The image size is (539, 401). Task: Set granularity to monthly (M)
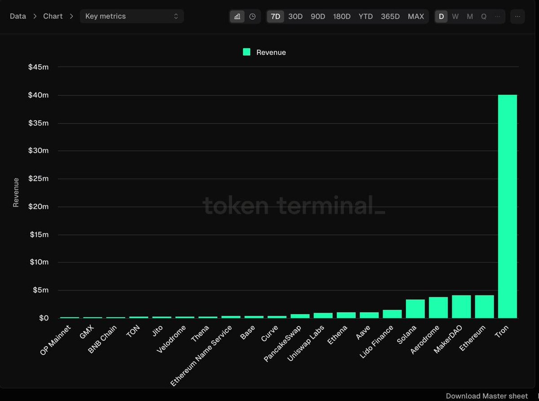470,17
